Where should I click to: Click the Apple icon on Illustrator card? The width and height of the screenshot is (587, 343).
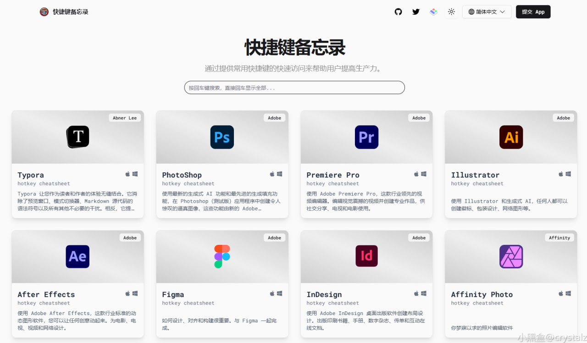(x=561, y=174)
